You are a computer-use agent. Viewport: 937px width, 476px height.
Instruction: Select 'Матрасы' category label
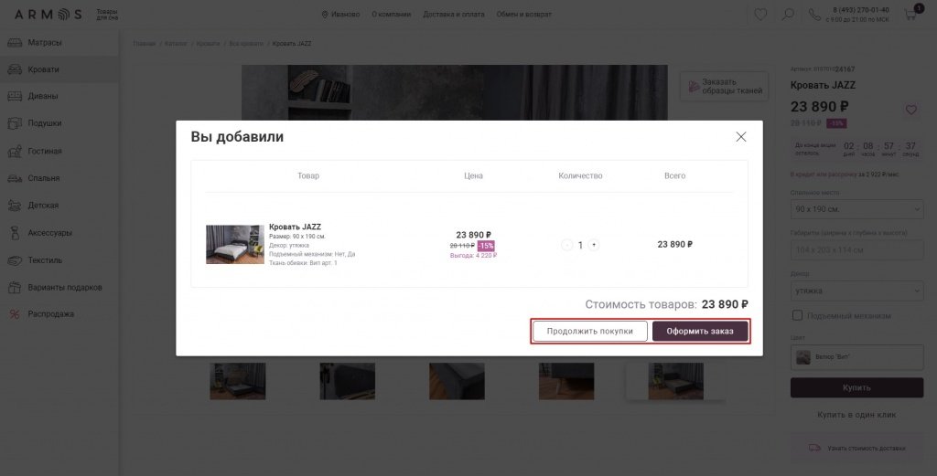point(45,42)
